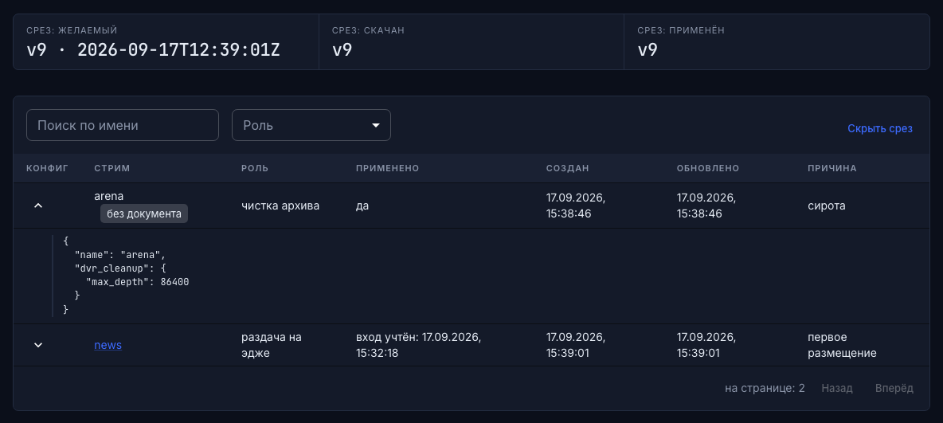Click the чистка архива role cell
The width and height of the screenshot is (943, 423).
[280, 206]
